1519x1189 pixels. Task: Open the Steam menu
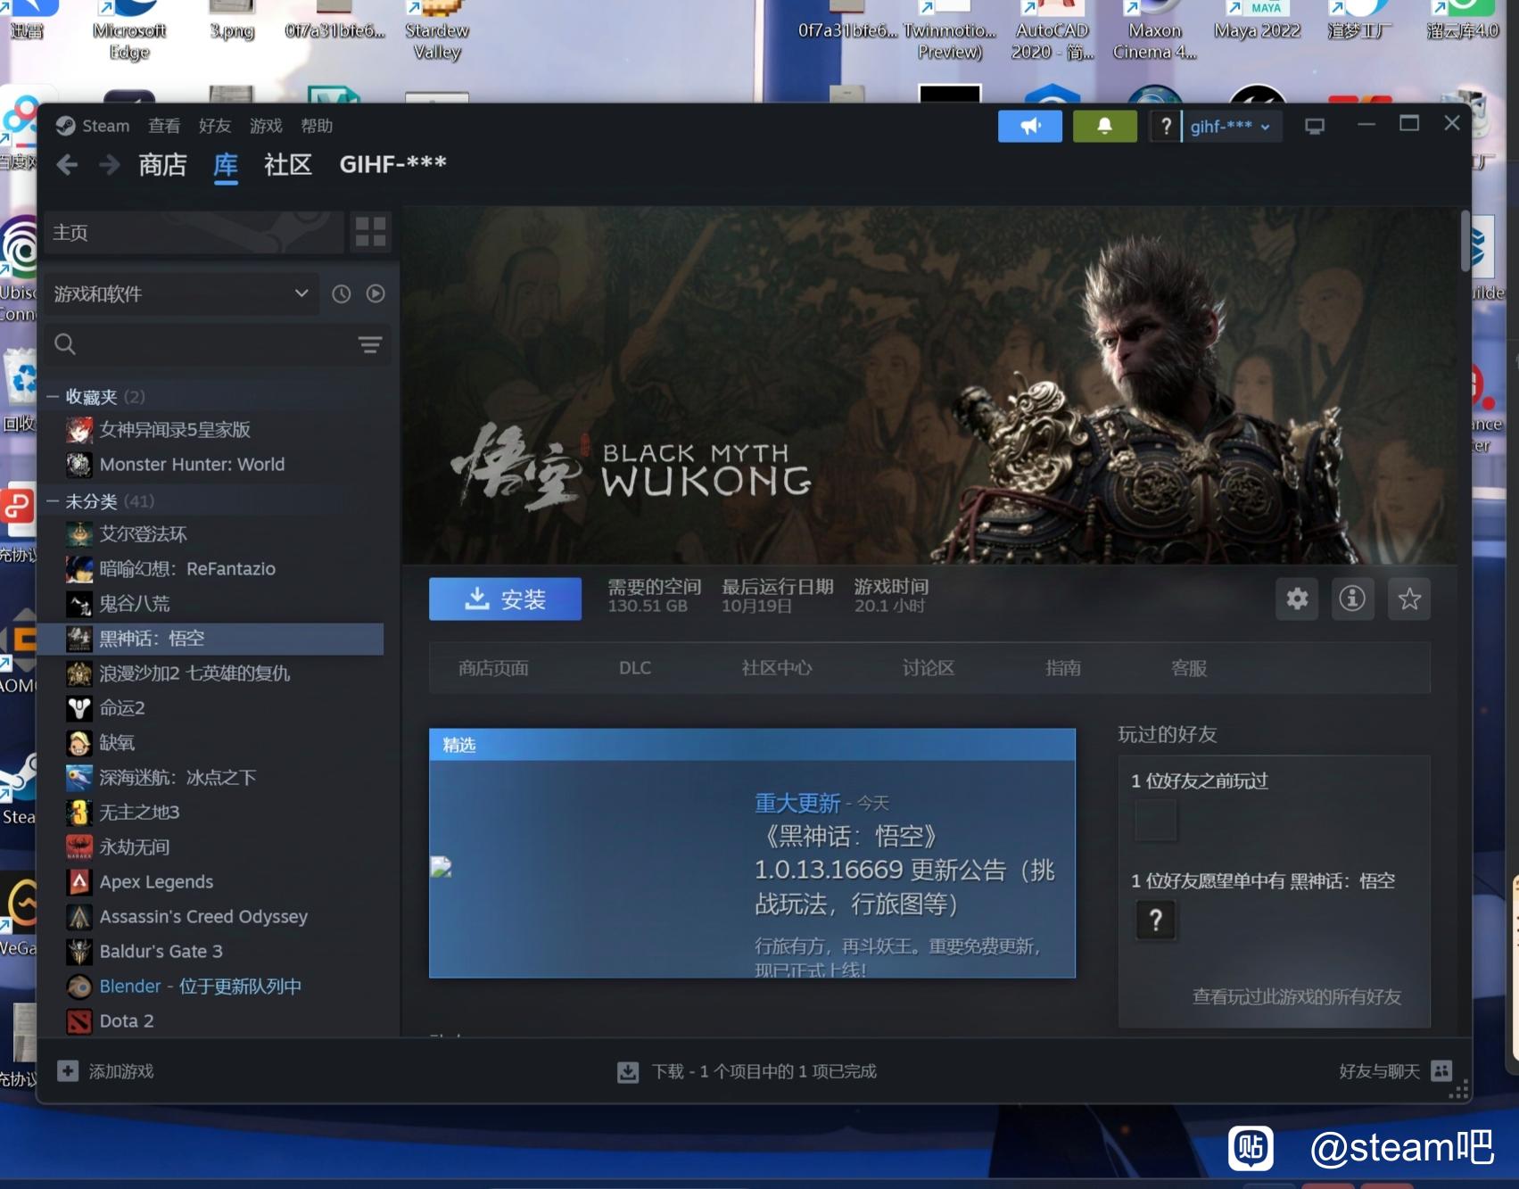(105, 126)
